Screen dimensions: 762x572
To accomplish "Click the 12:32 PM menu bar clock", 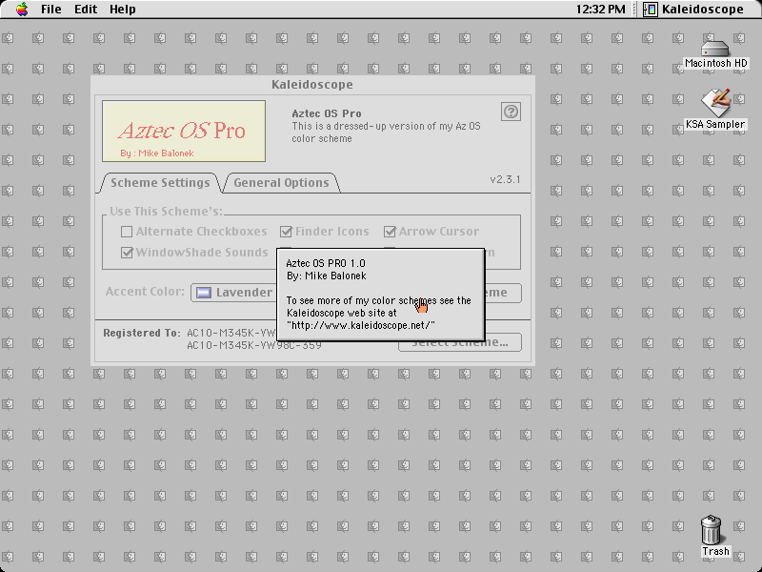I will [601, 10].
